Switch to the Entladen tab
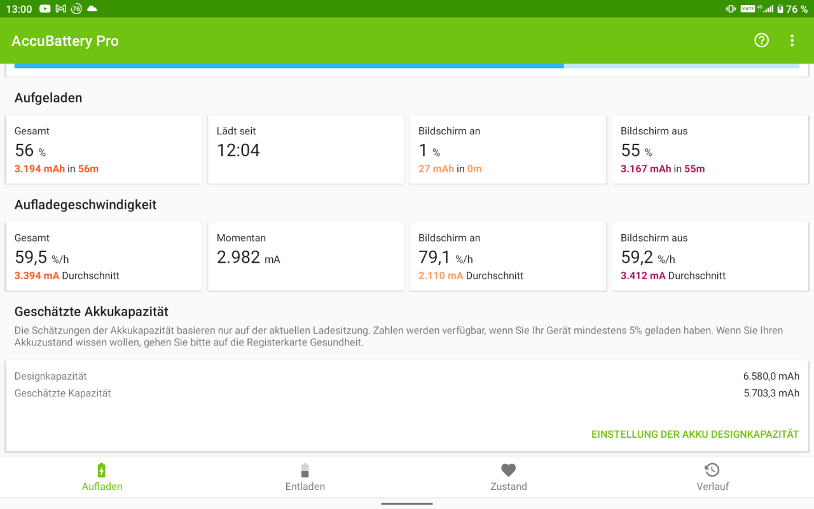 305,477
